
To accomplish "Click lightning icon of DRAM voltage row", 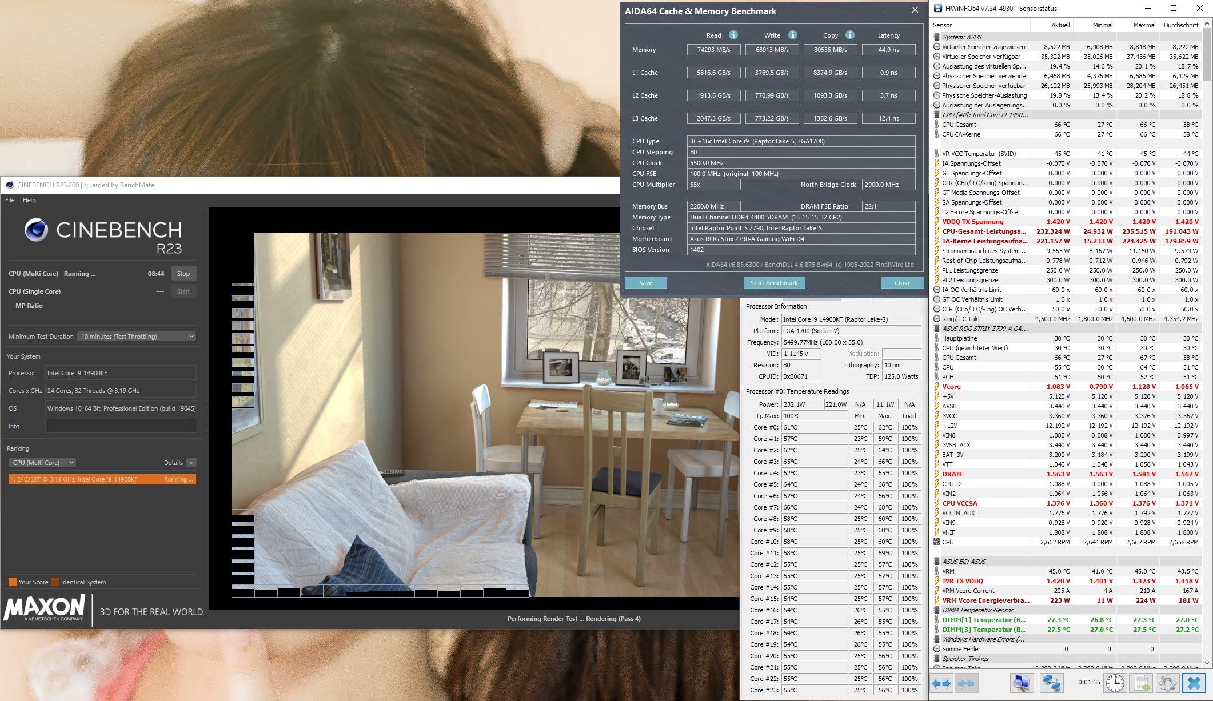I will [x=936, y=474].
